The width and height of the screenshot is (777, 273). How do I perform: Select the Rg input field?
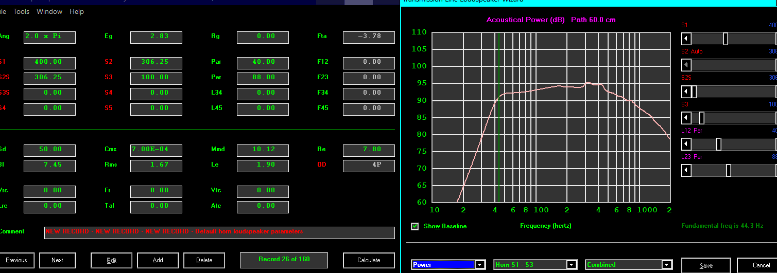pos(263,37)
